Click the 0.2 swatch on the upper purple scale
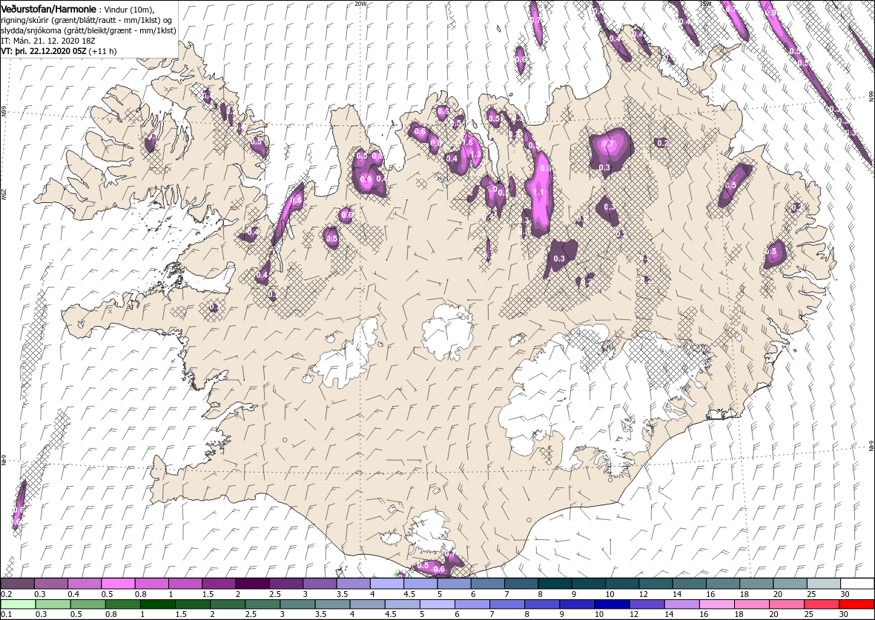875x620 pixels. tap(18, 584)
